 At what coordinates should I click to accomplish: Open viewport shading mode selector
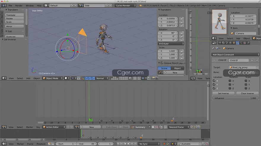[x=67, y=78]
